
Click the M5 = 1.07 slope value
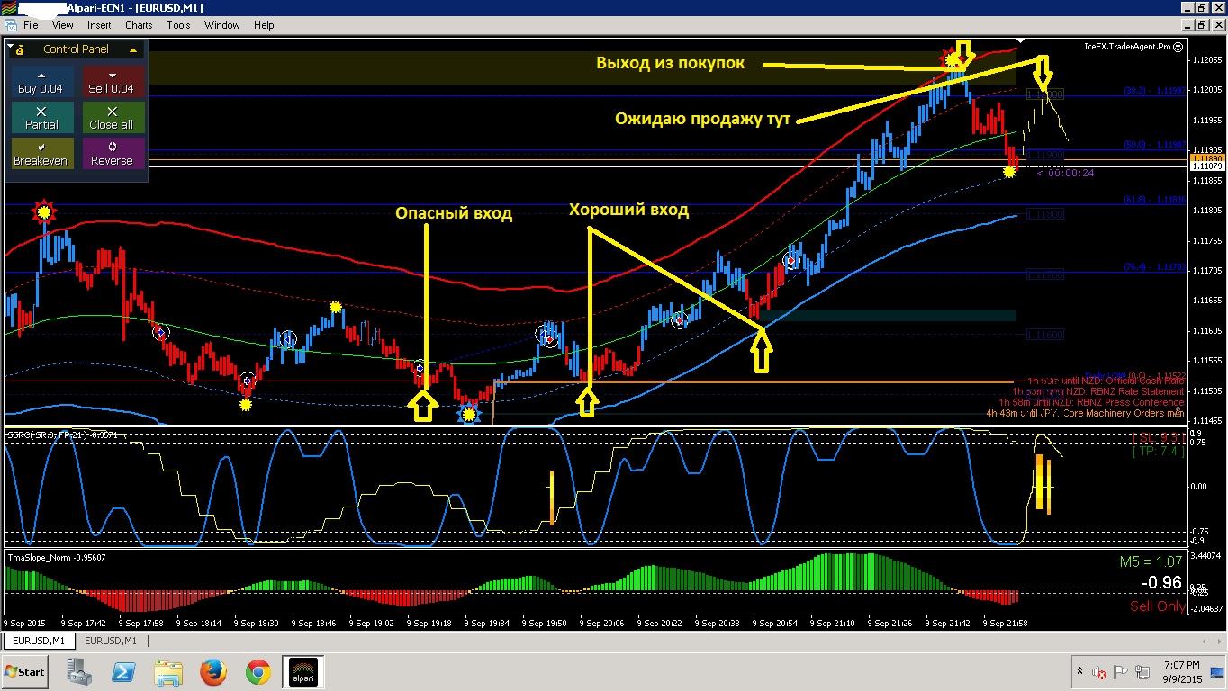point(1151,561)
